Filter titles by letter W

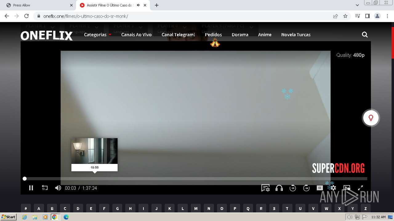(326, 208)
